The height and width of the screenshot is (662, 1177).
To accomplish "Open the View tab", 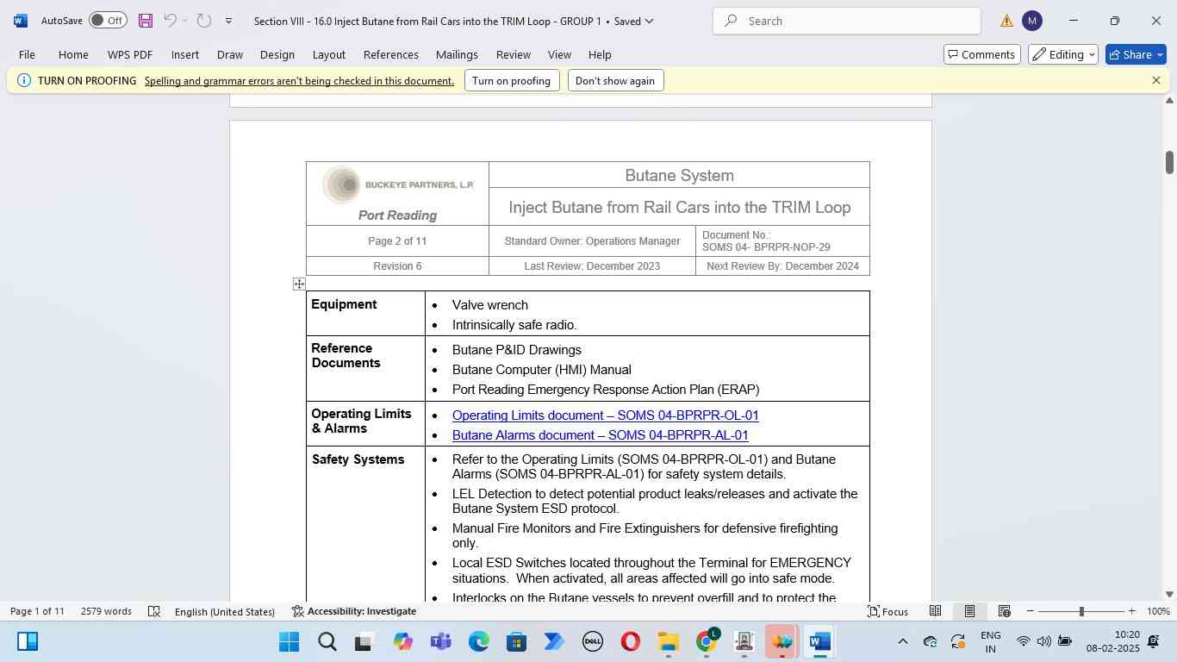I will point(559,54).
